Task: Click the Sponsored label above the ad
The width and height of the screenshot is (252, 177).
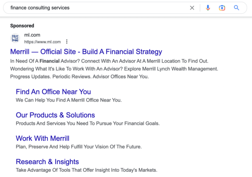Action: point(22,26)
